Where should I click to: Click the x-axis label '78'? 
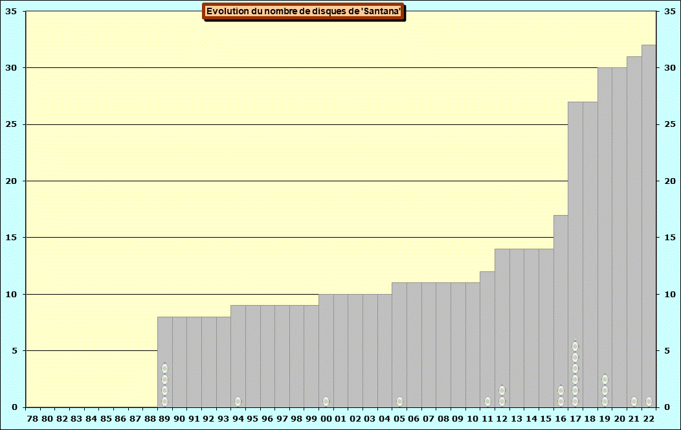point(32,419)
